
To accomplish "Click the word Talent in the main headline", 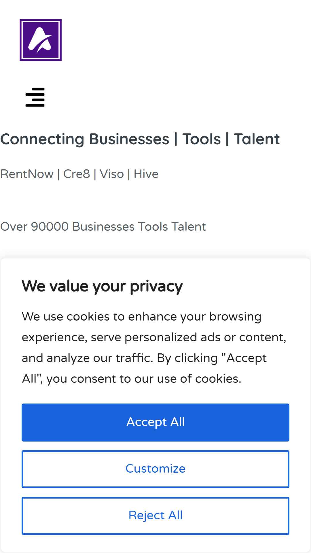I will pos(257,139).
